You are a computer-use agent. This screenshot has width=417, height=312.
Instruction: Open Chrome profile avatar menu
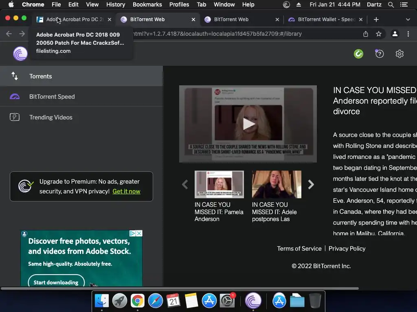pos(395,34)
